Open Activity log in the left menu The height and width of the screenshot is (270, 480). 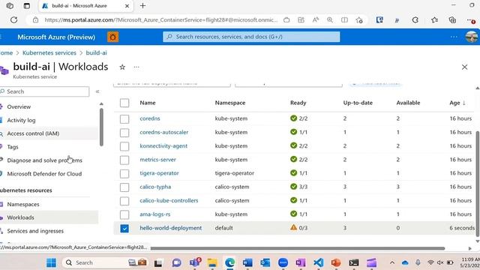[x=21, y=120]
